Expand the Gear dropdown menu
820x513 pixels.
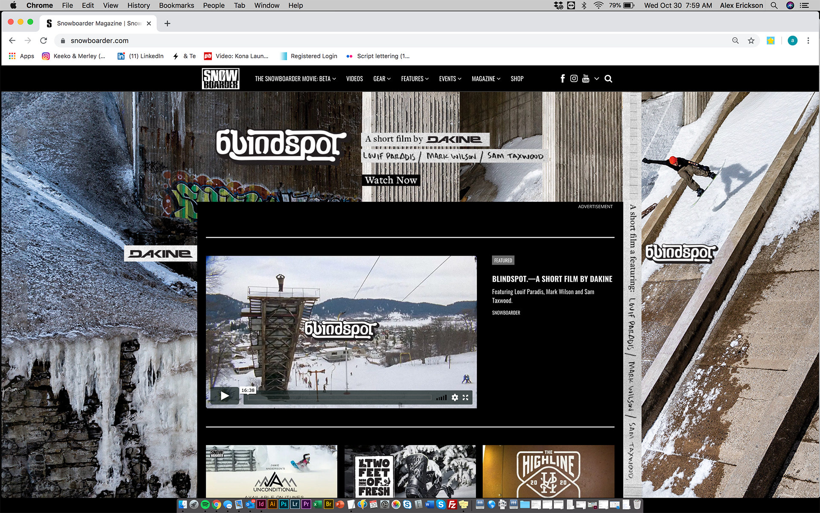382,79
